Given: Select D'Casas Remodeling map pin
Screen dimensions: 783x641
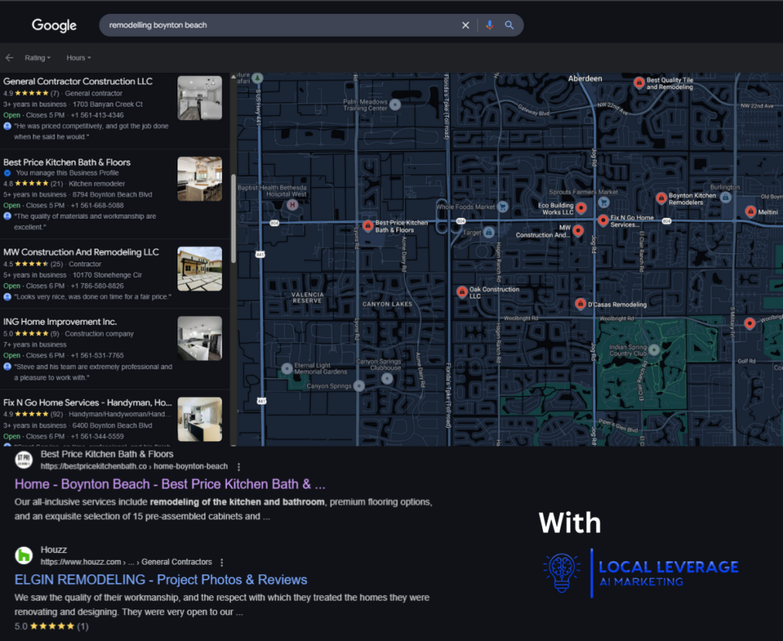Looking at the screenshot, I should pyautogui.click(x=580, y=303).
